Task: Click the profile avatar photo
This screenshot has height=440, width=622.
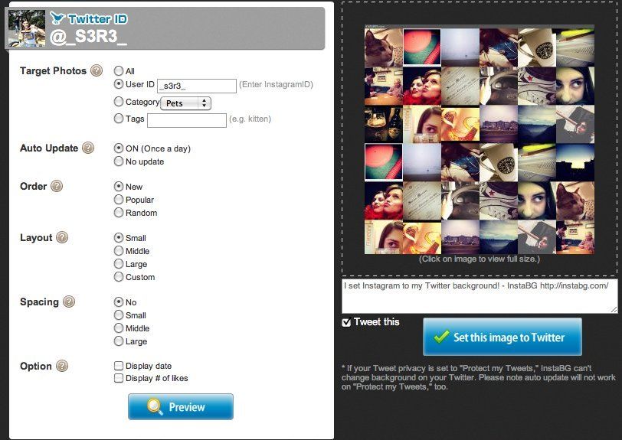Action: pos(27,28)
